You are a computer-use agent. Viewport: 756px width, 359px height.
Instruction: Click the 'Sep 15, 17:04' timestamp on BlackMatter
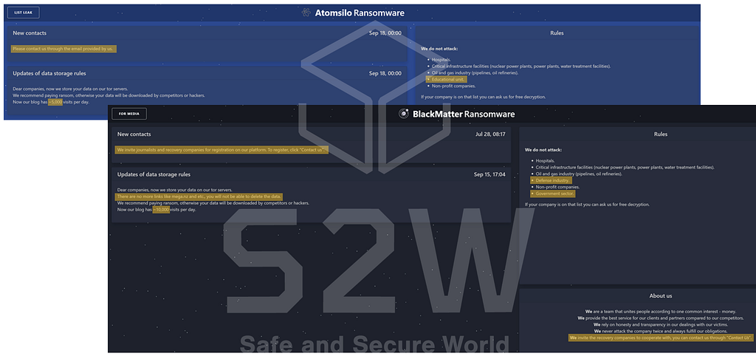point(489,174)
